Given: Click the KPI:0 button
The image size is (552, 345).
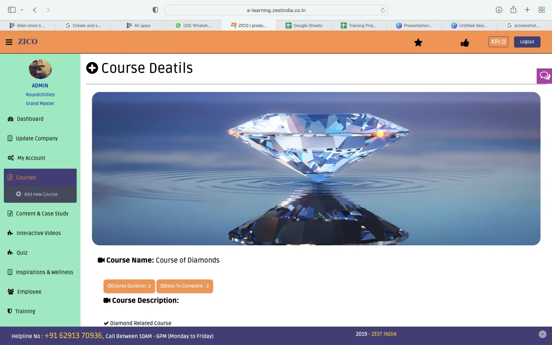Looking at the screenshot, I should click(498, 42).
